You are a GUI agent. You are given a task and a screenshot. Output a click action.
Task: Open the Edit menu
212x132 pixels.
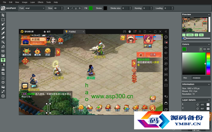coord(11,2)
